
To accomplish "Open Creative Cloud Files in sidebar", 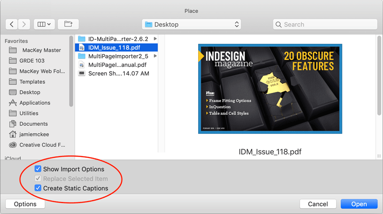I will click(x=42, y=145).
